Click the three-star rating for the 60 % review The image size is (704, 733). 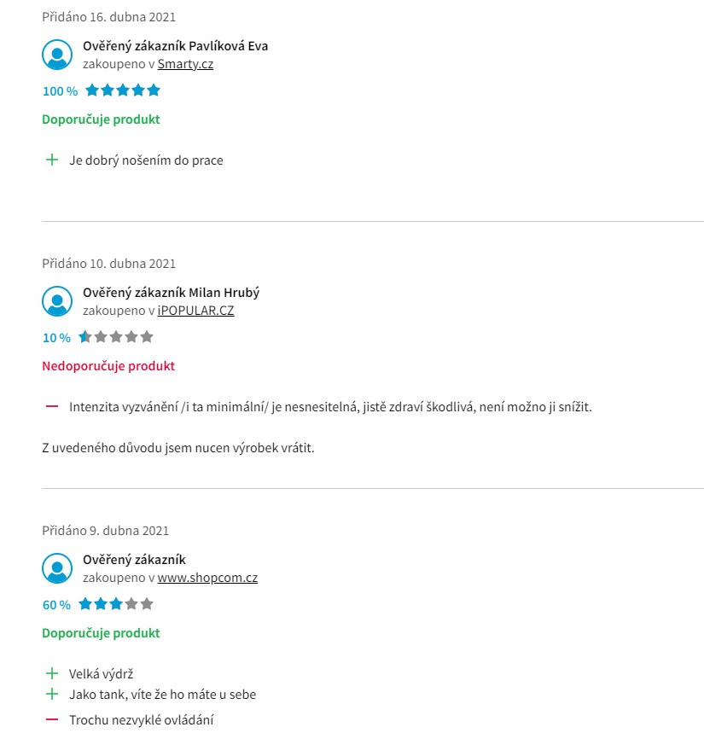point(116,604)
